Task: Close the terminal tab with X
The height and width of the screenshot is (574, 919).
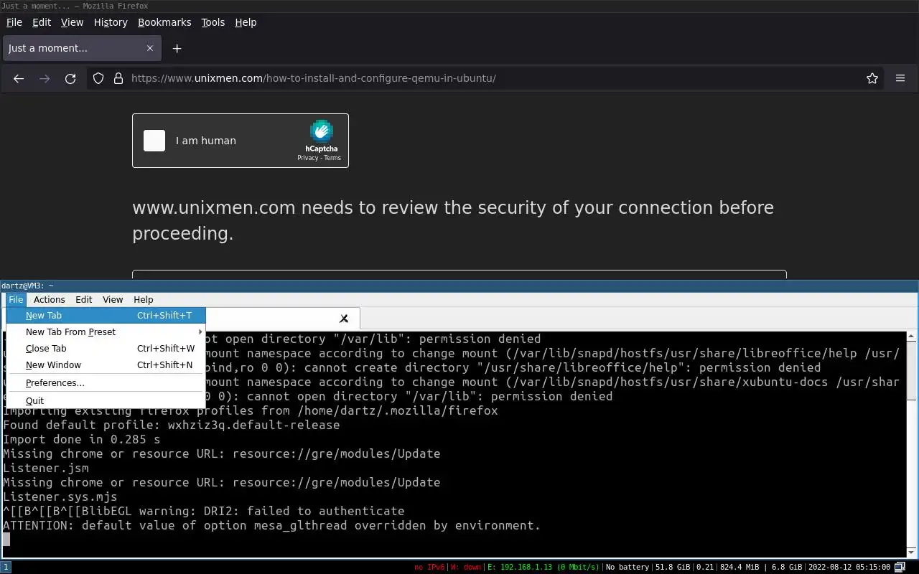Action: [344, 319]
